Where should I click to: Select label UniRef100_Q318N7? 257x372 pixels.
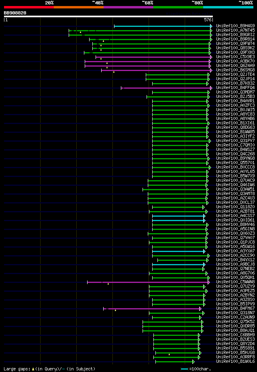click(x=236, y=313)
